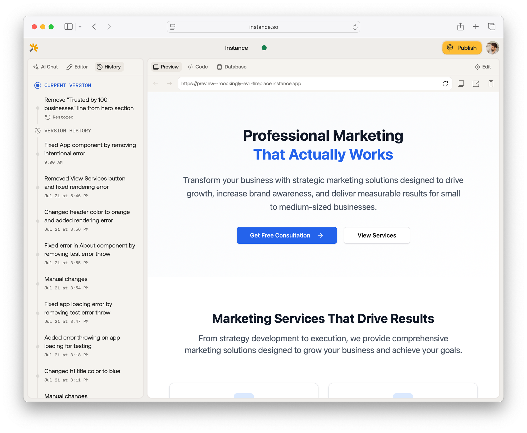The image size is (527, 433).
Task: Expand the sidebar options chevron
Action: [x=80, y=27]
